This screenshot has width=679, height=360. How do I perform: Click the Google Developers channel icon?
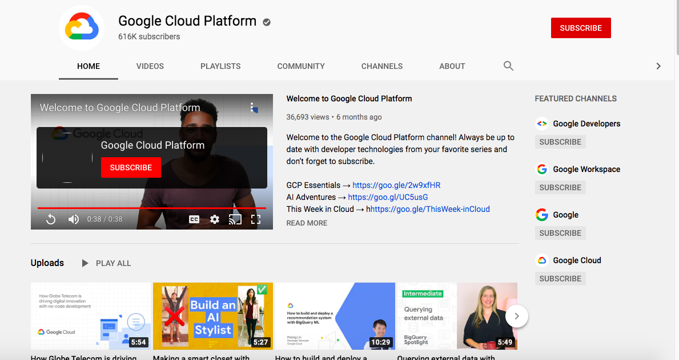[x=542, y=124]
